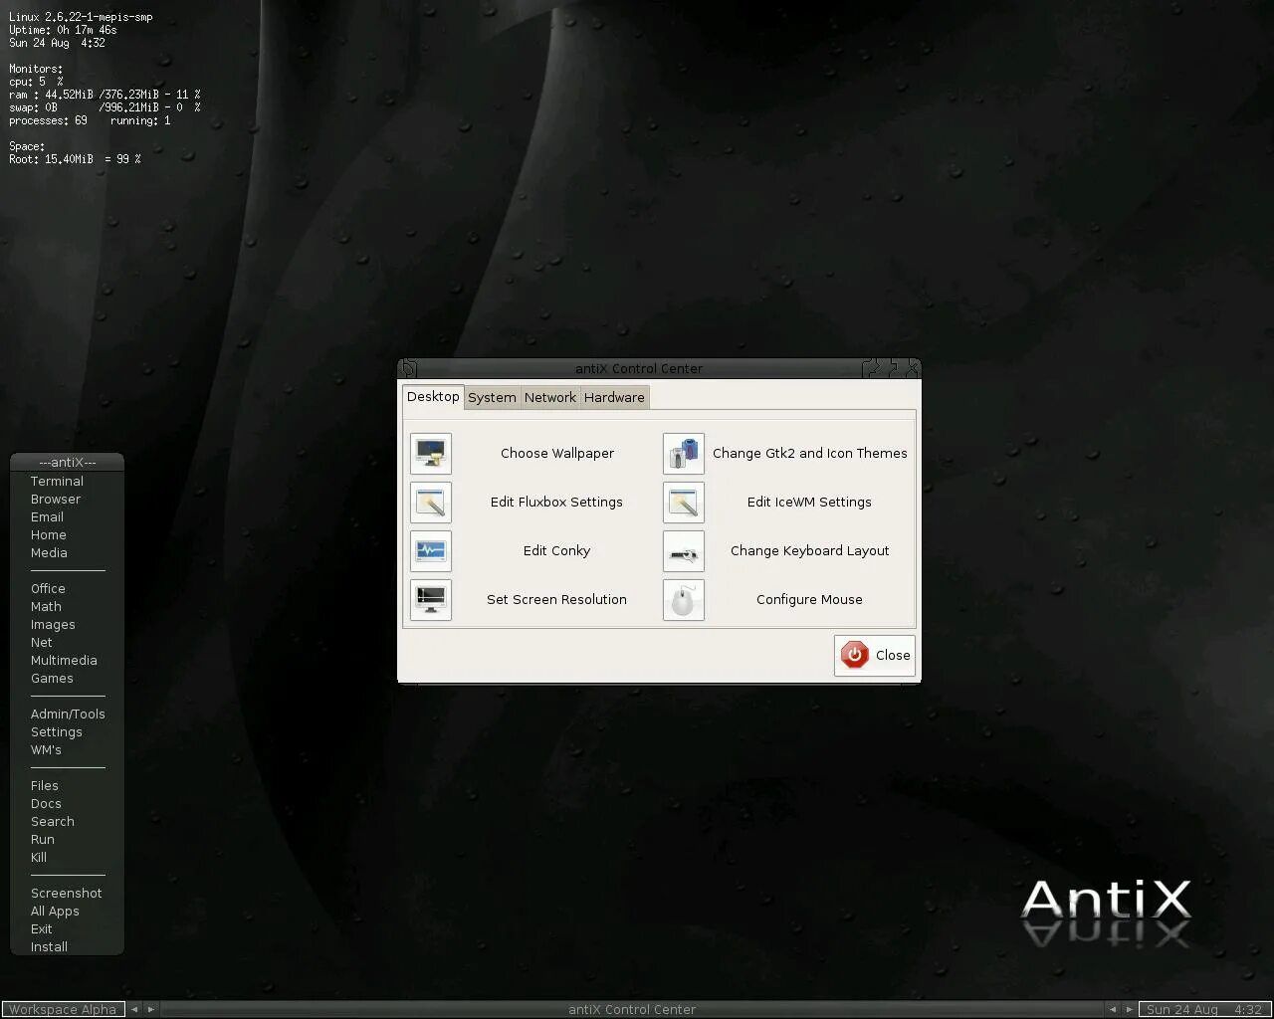The width and height of the screenshot is (1274, 1019).
Task: Switch to the Desktop tab
Action: pyautogui.click(x=433, y=396)
